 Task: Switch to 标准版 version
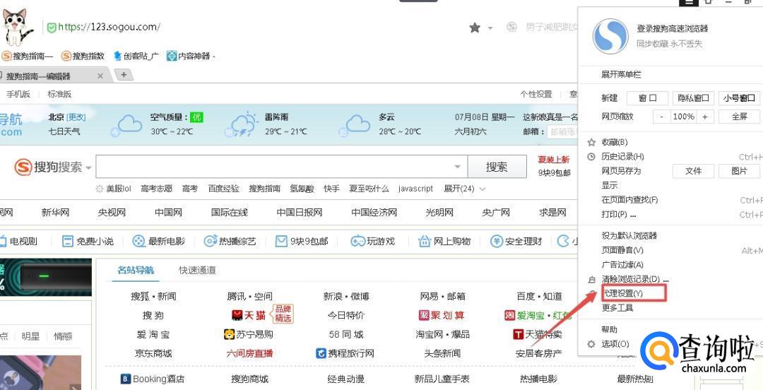pos(59,94)
